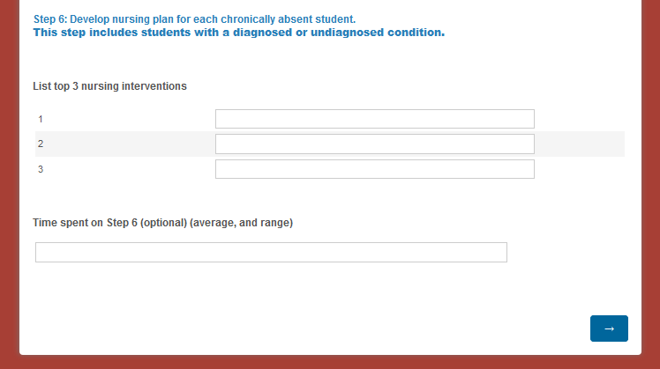Image resolution: width=660 pixels, height=369 pixels.
Task: Click the word 'interventions' in the list label
Action: click(x=155, y=86)
